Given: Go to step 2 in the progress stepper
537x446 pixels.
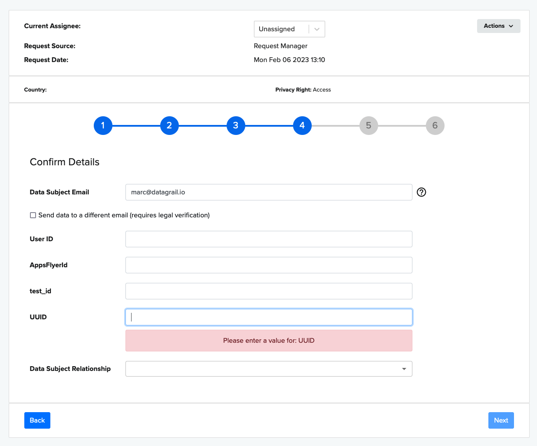Looking at the screenshot, I should click(169, 125).
